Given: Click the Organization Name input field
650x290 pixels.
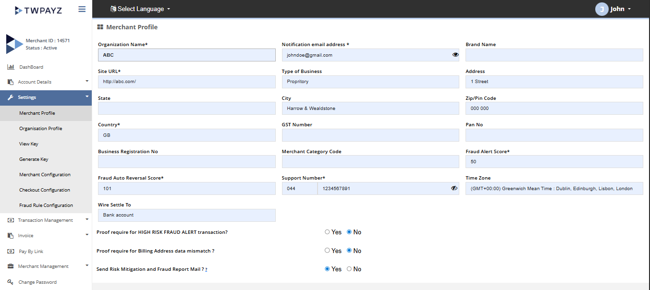Looking at the screenshot, I should pyautogui.click(x=186, y=55).
